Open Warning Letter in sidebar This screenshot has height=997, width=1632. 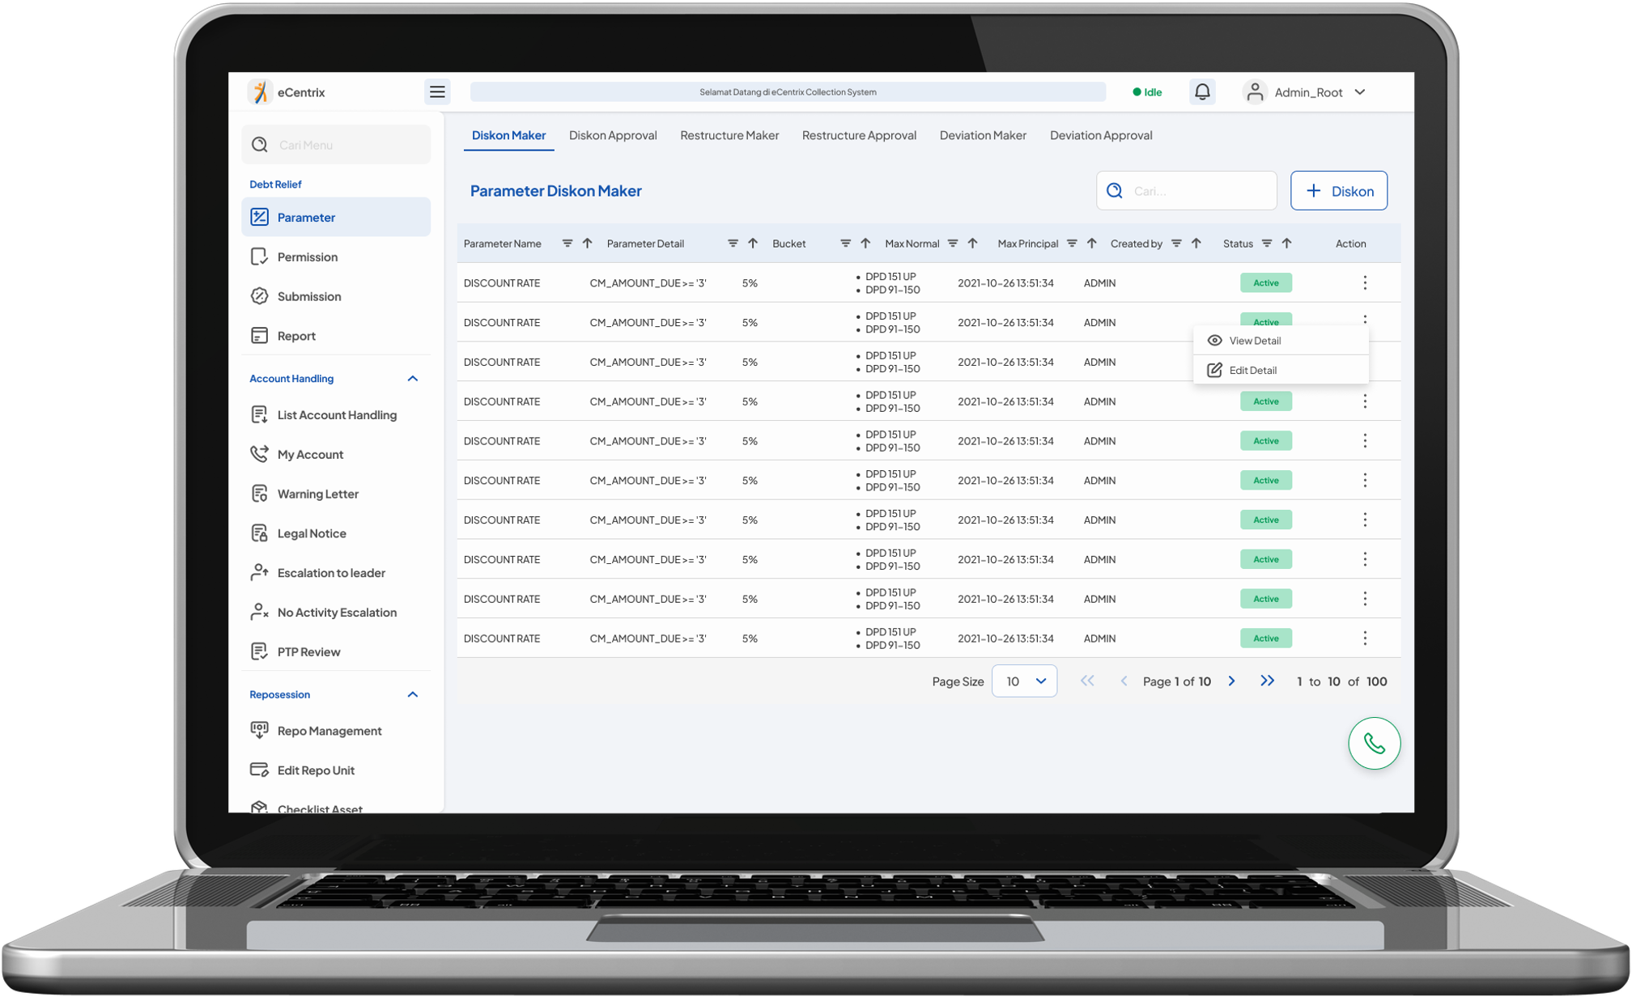[x=317, y=494]
